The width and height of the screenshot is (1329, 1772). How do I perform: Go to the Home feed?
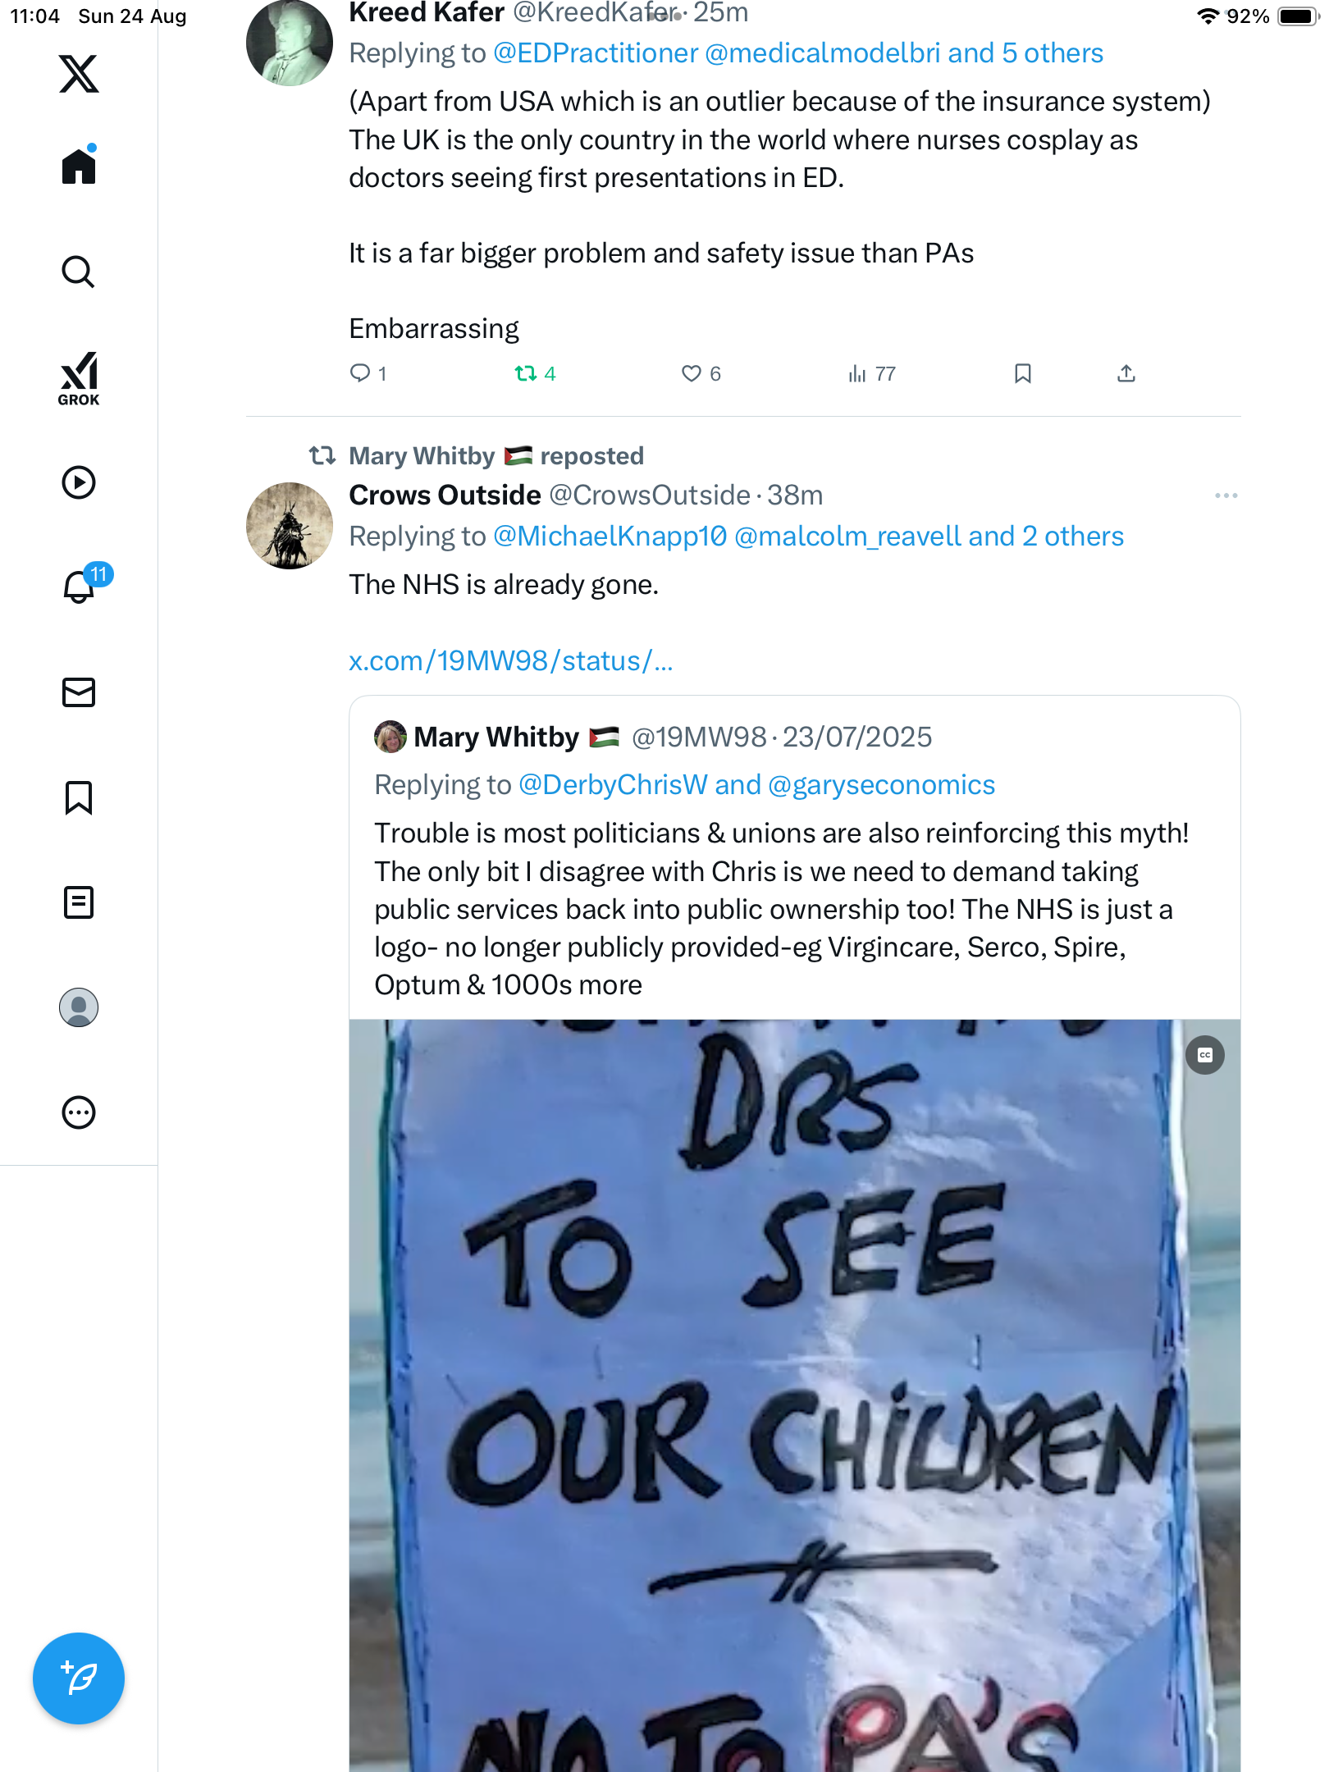[79, 167]
